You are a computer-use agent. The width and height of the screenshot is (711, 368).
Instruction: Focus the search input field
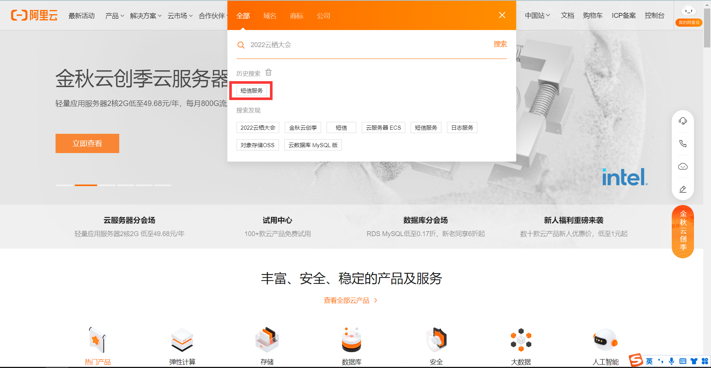click(368, 45)
